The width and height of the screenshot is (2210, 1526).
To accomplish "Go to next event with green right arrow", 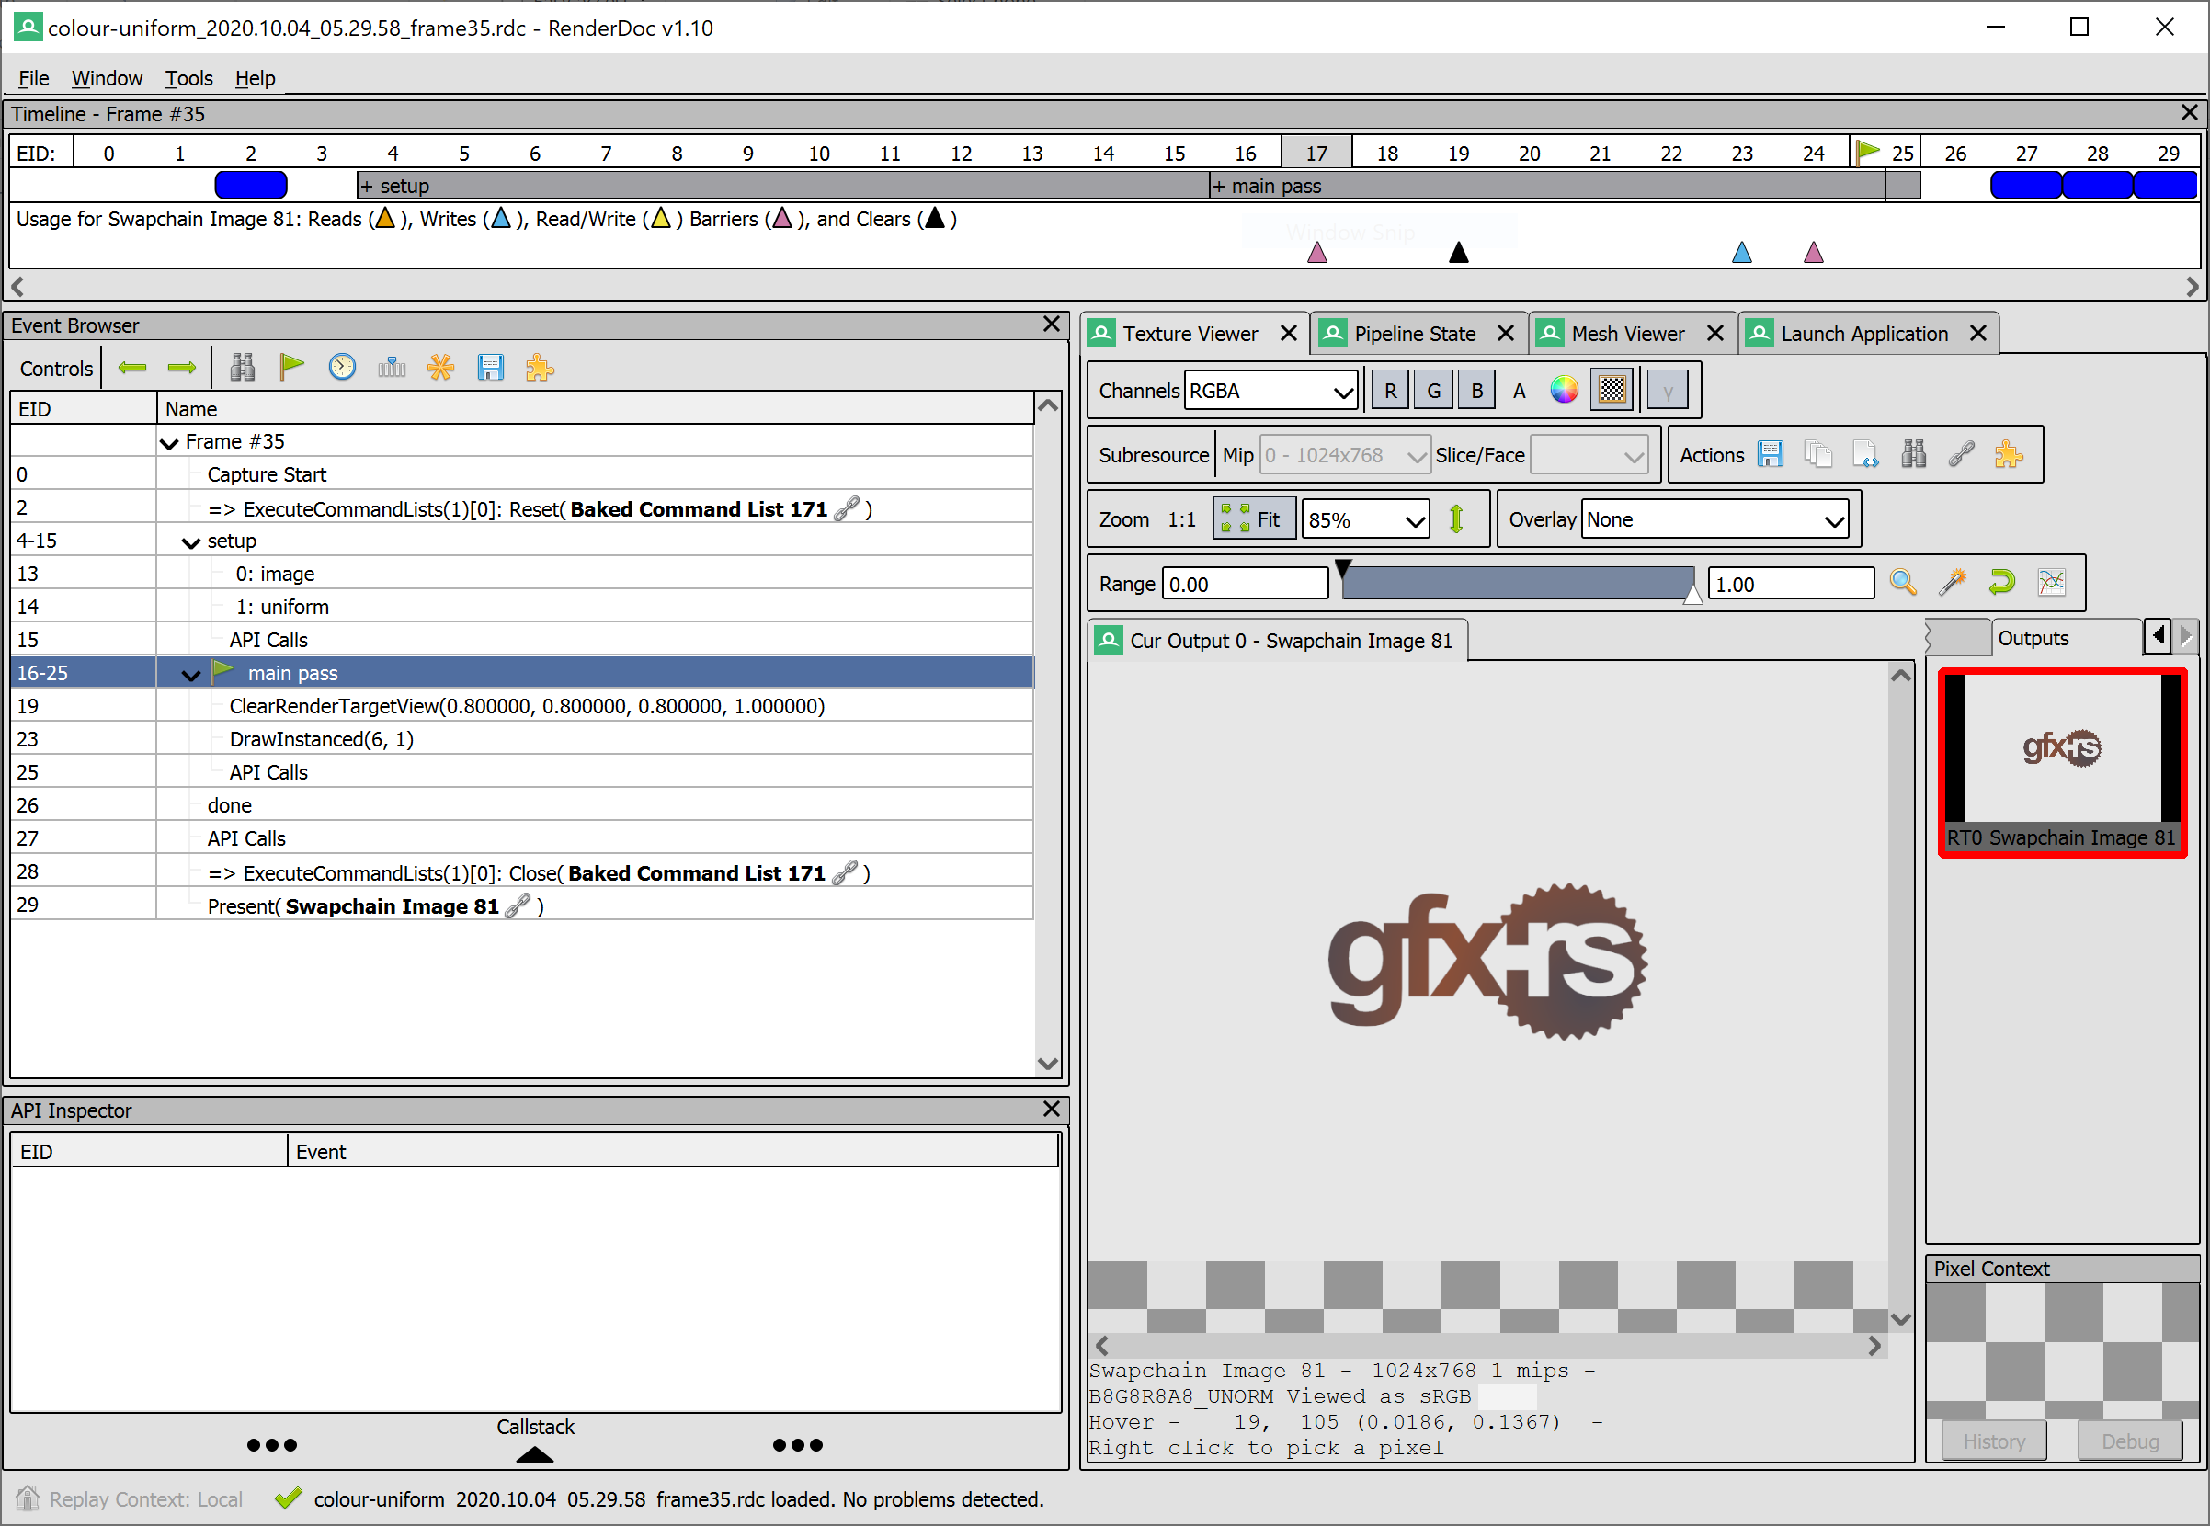I will (x=182, y=368).
